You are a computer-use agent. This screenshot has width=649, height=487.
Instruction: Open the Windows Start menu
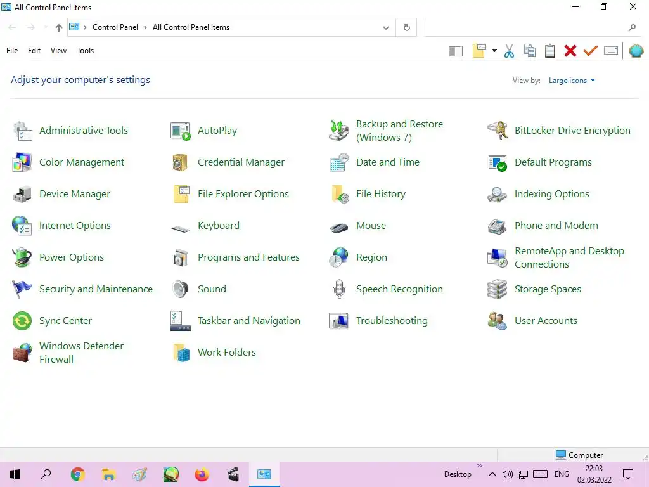click(15, 474)
